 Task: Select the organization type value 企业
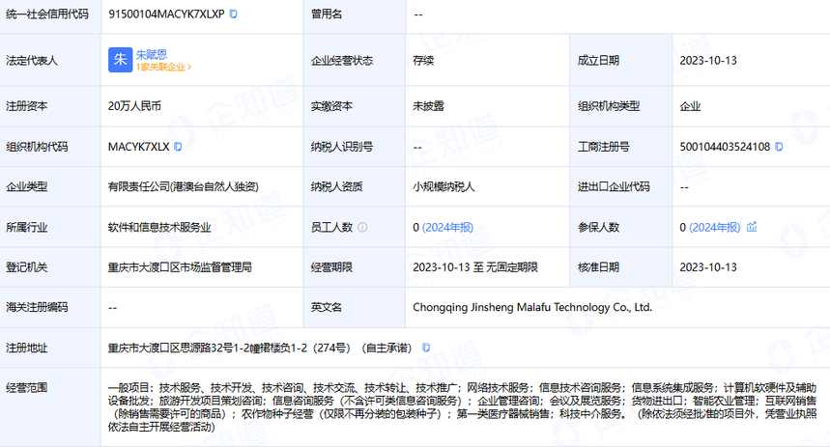pos(690,106)
